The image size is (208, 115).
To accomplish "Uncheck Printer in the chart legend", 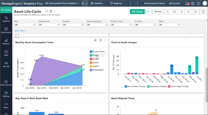I will 91,55.
